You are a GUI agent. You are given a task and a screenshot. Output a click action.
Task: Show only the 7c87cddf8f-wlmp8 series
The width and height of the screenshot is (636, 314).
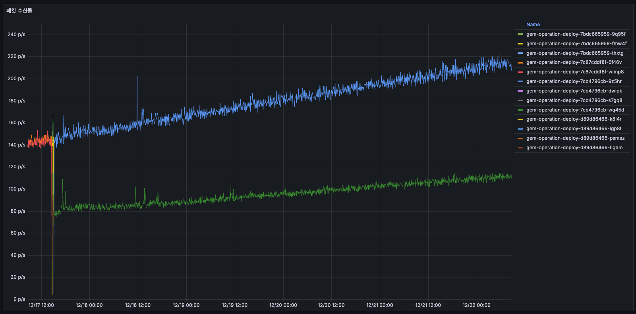coord(575,72)
